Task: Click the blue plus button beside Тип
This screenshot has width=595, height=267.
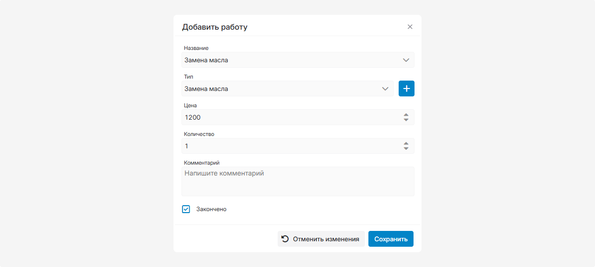Action: pos(407,89)
